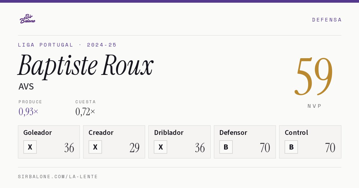Click the Driblador score 36
Screen dimensions: 359x188
[x=200, y=148]
